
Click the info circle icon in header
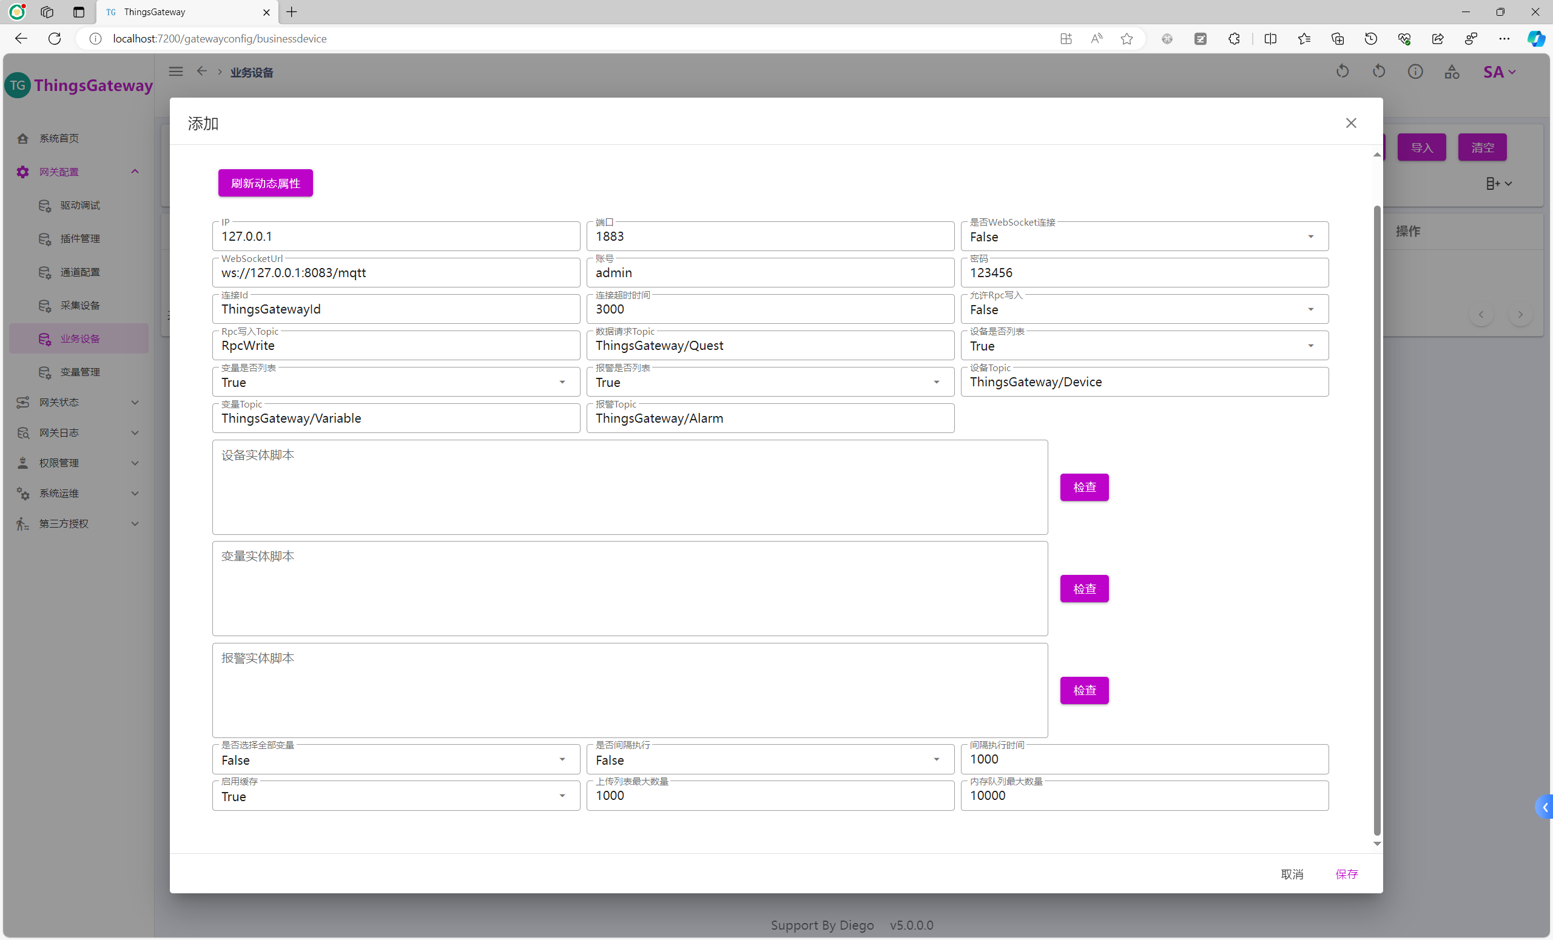coord(1415,72)
